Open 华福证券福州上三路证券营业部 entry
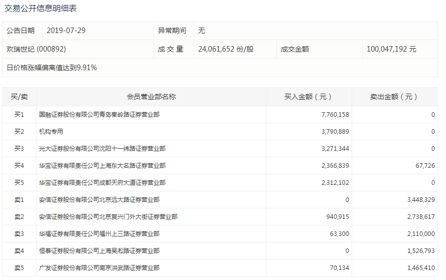The image size is (446, 280). coord(99,234)
